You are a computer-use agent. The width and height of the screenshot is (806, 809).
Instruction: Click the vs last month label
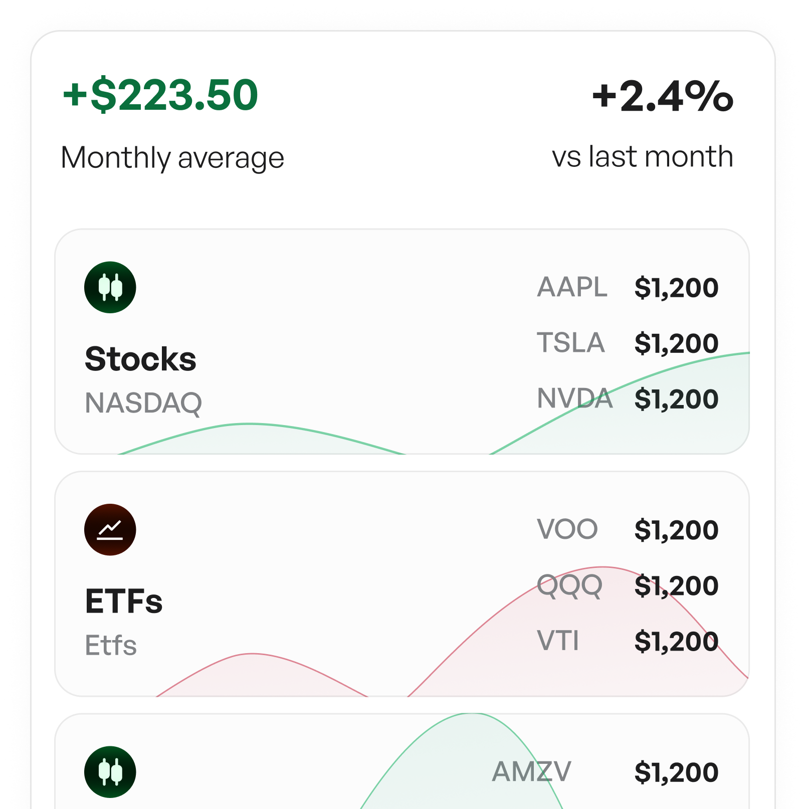coord(643,156)
